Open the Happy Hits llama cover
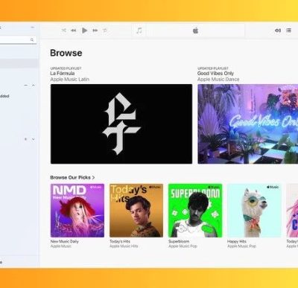 pos(254,211)
